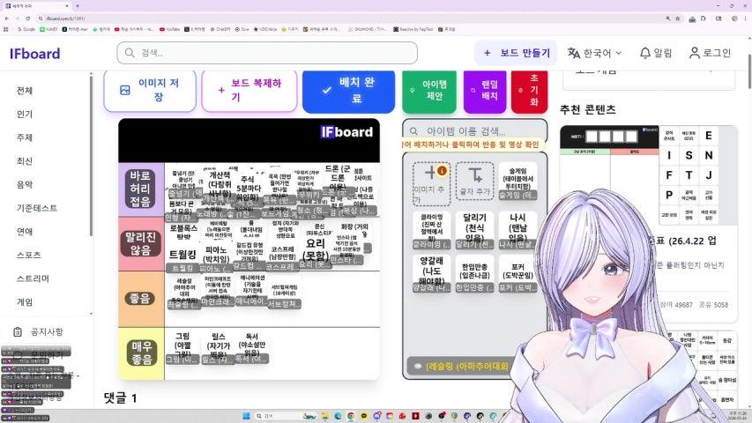Click the 공지사항 clipboard icon
The image size is (752, 423).
(18, 331)
